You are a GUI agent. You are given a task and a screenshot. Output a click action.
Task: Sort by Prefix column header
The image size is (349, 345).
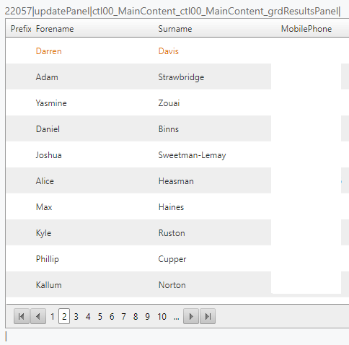point(21,29)
